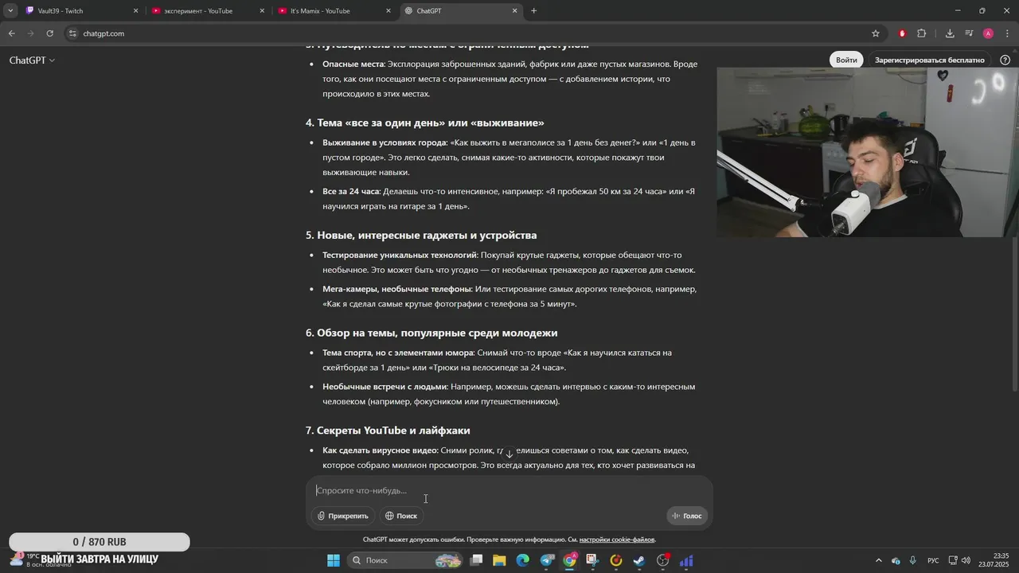1019x573 pixels.
Task: Open Steam from the taskbar
Action: coord(639,560)
